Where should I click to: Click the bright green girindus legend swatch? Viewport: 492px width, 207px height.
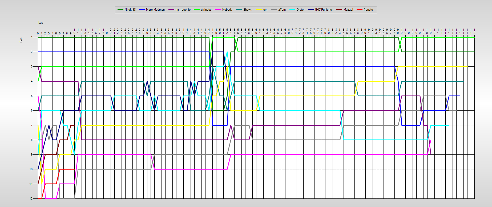196,10
